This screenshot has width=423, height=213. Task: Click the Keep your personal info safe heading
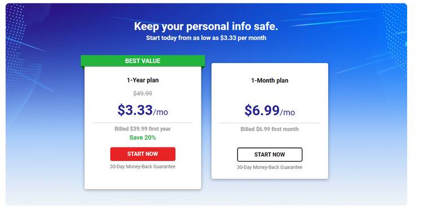pos(206,27)
